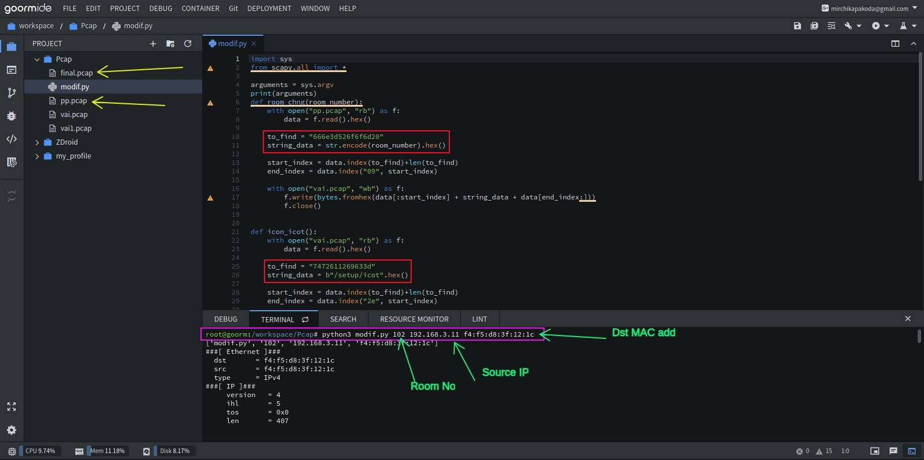Toggle the bottom panel layout icon
The image size is (924, 460).
875,451
